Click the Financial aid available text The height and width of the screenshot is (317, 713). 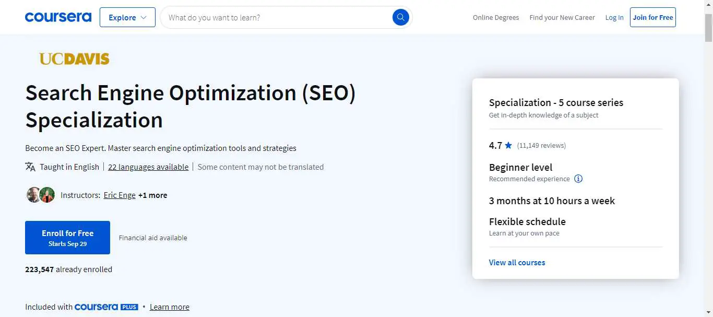point(153,238)
